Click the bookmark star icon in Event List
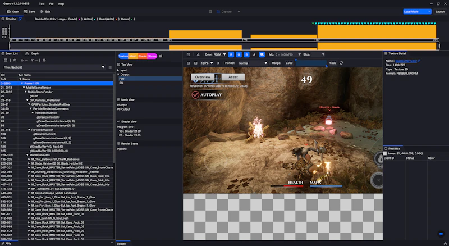The image size is (449, 246). (22, 60)
